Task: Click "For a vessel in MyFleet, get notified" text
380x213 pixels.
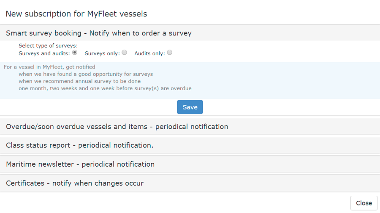Action: (49, 67)
